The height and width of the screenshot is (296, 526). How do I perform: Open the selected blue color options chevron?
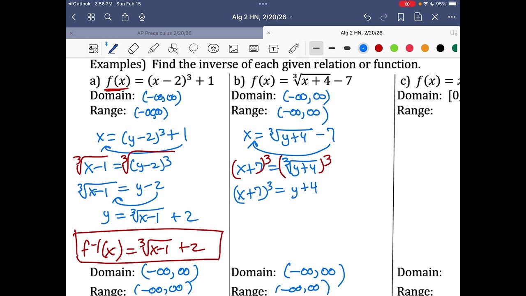pos(363,49)
